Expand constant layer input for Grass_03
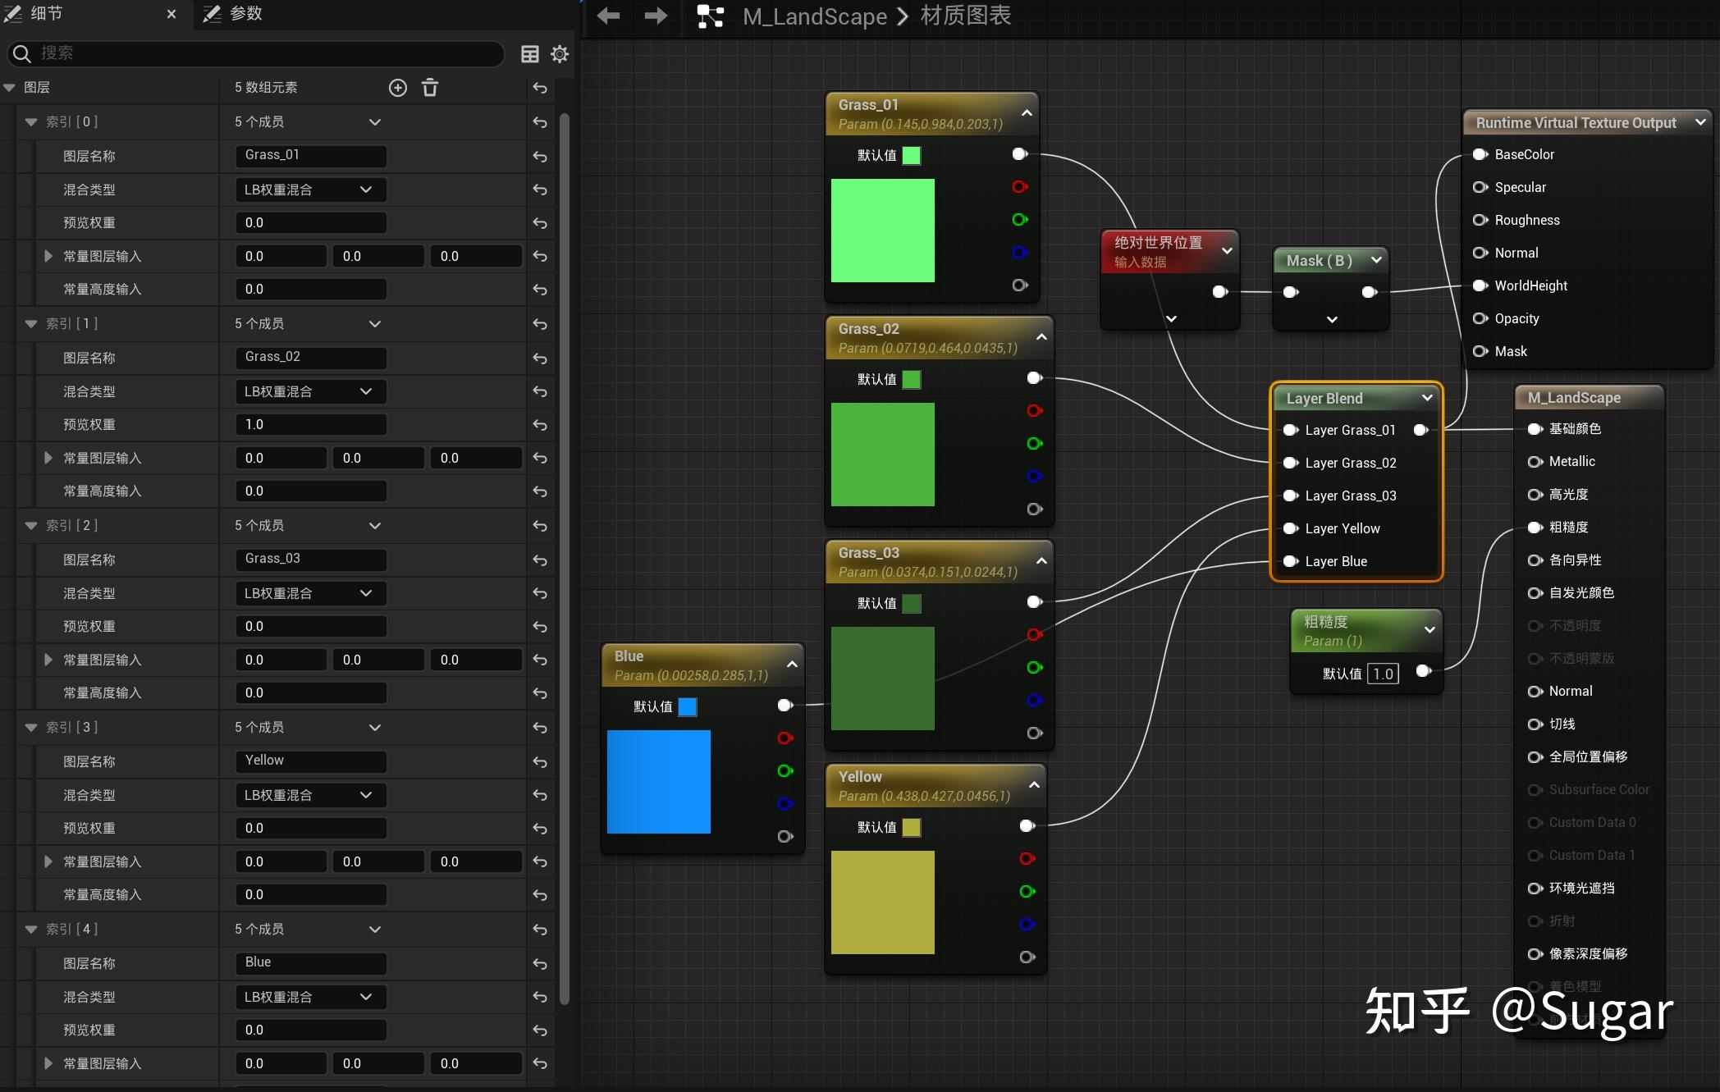The height and width of the screenshot is (1092, 1720). coord(48,660)
